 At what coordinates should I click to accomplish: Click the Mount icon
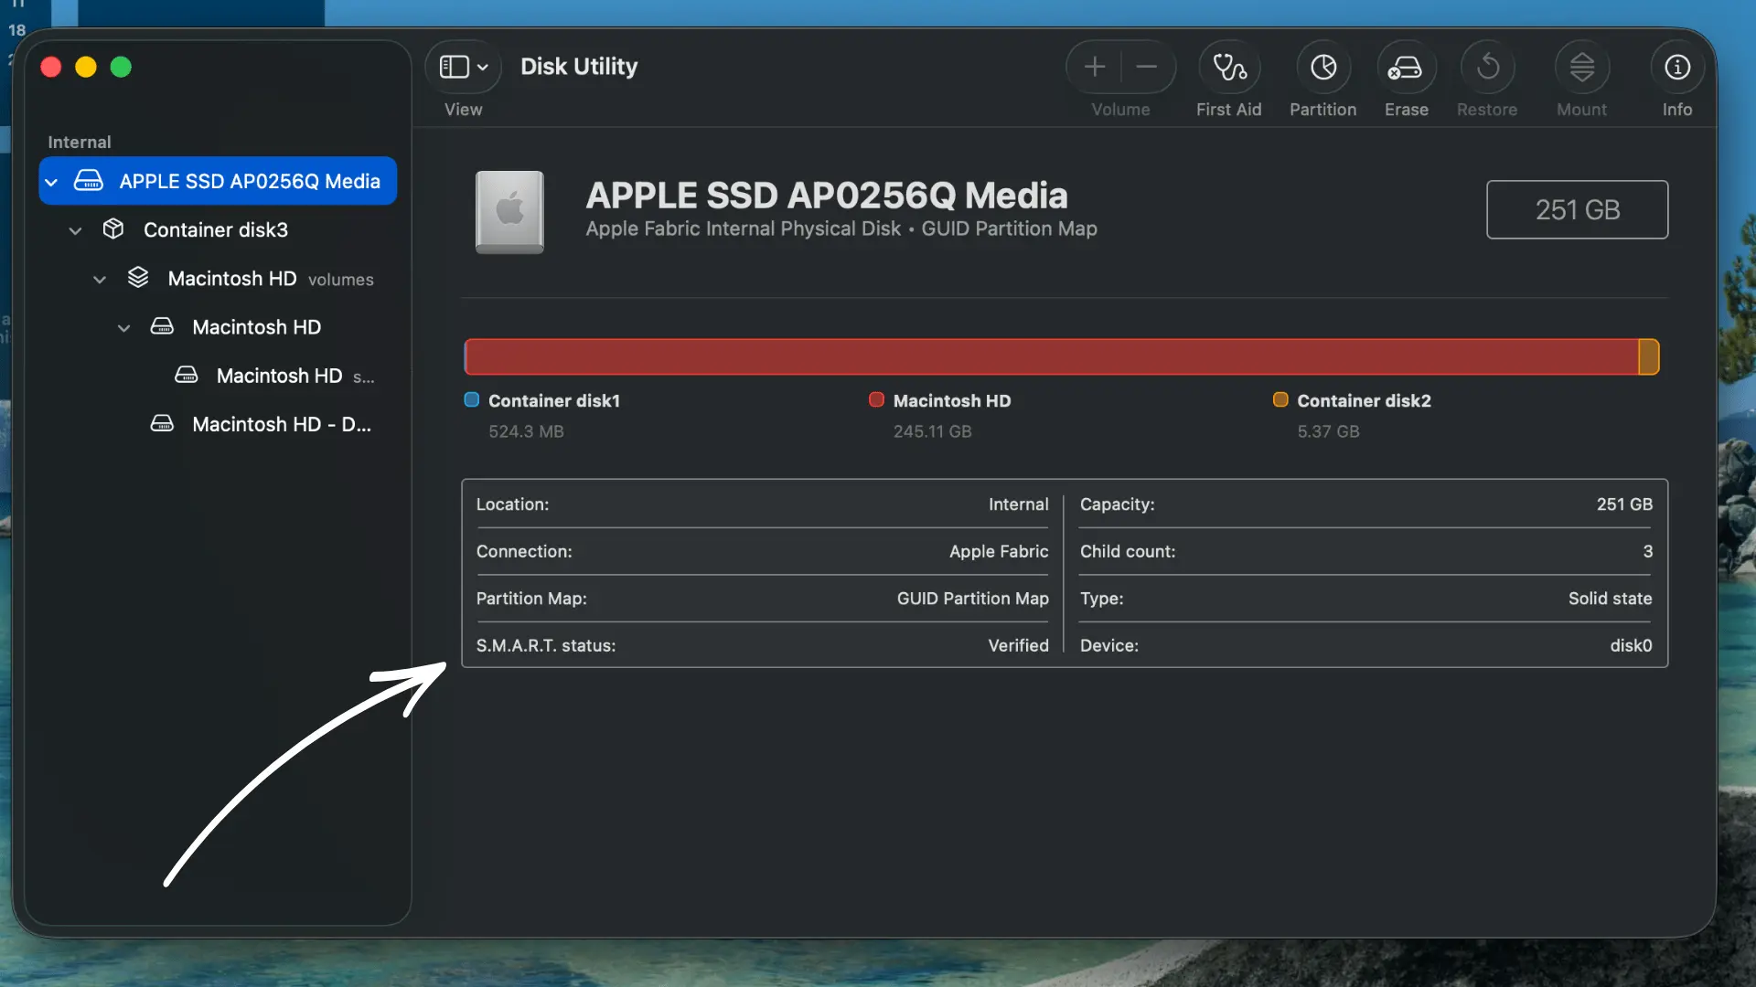(x=1582, y=67)
